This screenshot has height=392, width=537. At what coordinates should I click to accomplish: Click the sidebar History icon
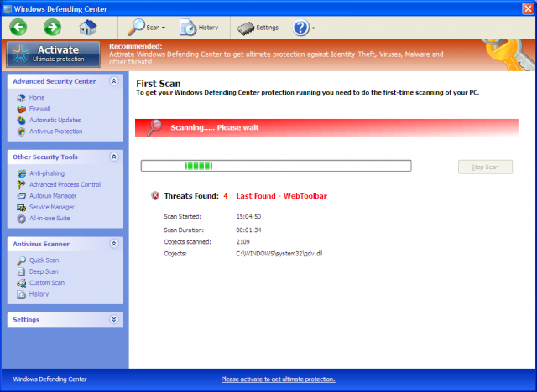(x=21, y=294)
